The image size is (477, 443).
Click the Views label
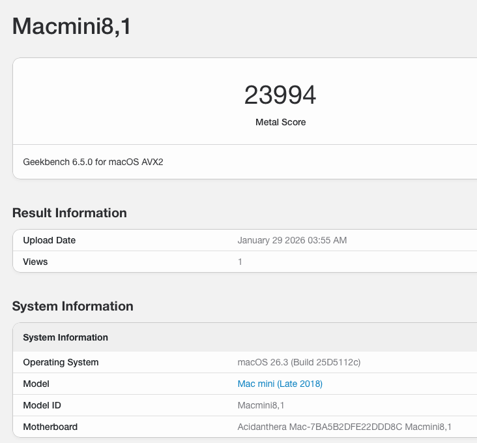pyautogui.click(x=35, y=262)
